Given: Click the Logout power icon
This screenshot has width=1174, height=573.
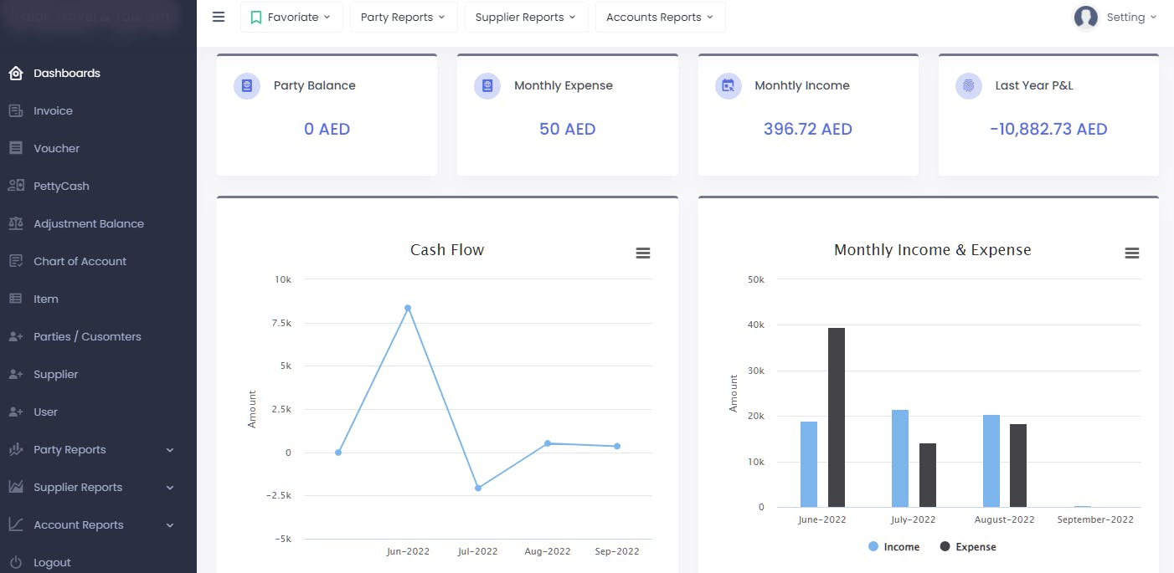Looking at the screenshot, I should [15, 562].
